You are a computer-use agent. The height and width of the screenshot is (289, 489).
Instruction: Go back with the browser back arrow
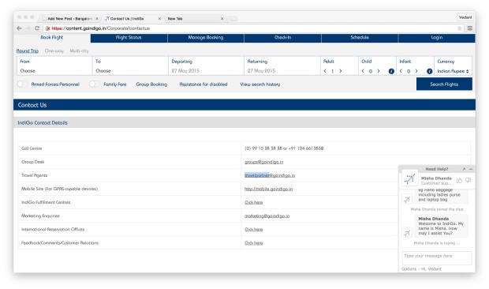coord(19,28)
